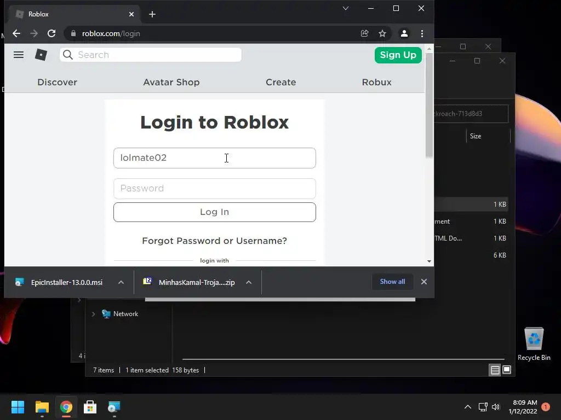Share this page icon
This screenshot has height=420, width=561.
(x=364, y=33)
